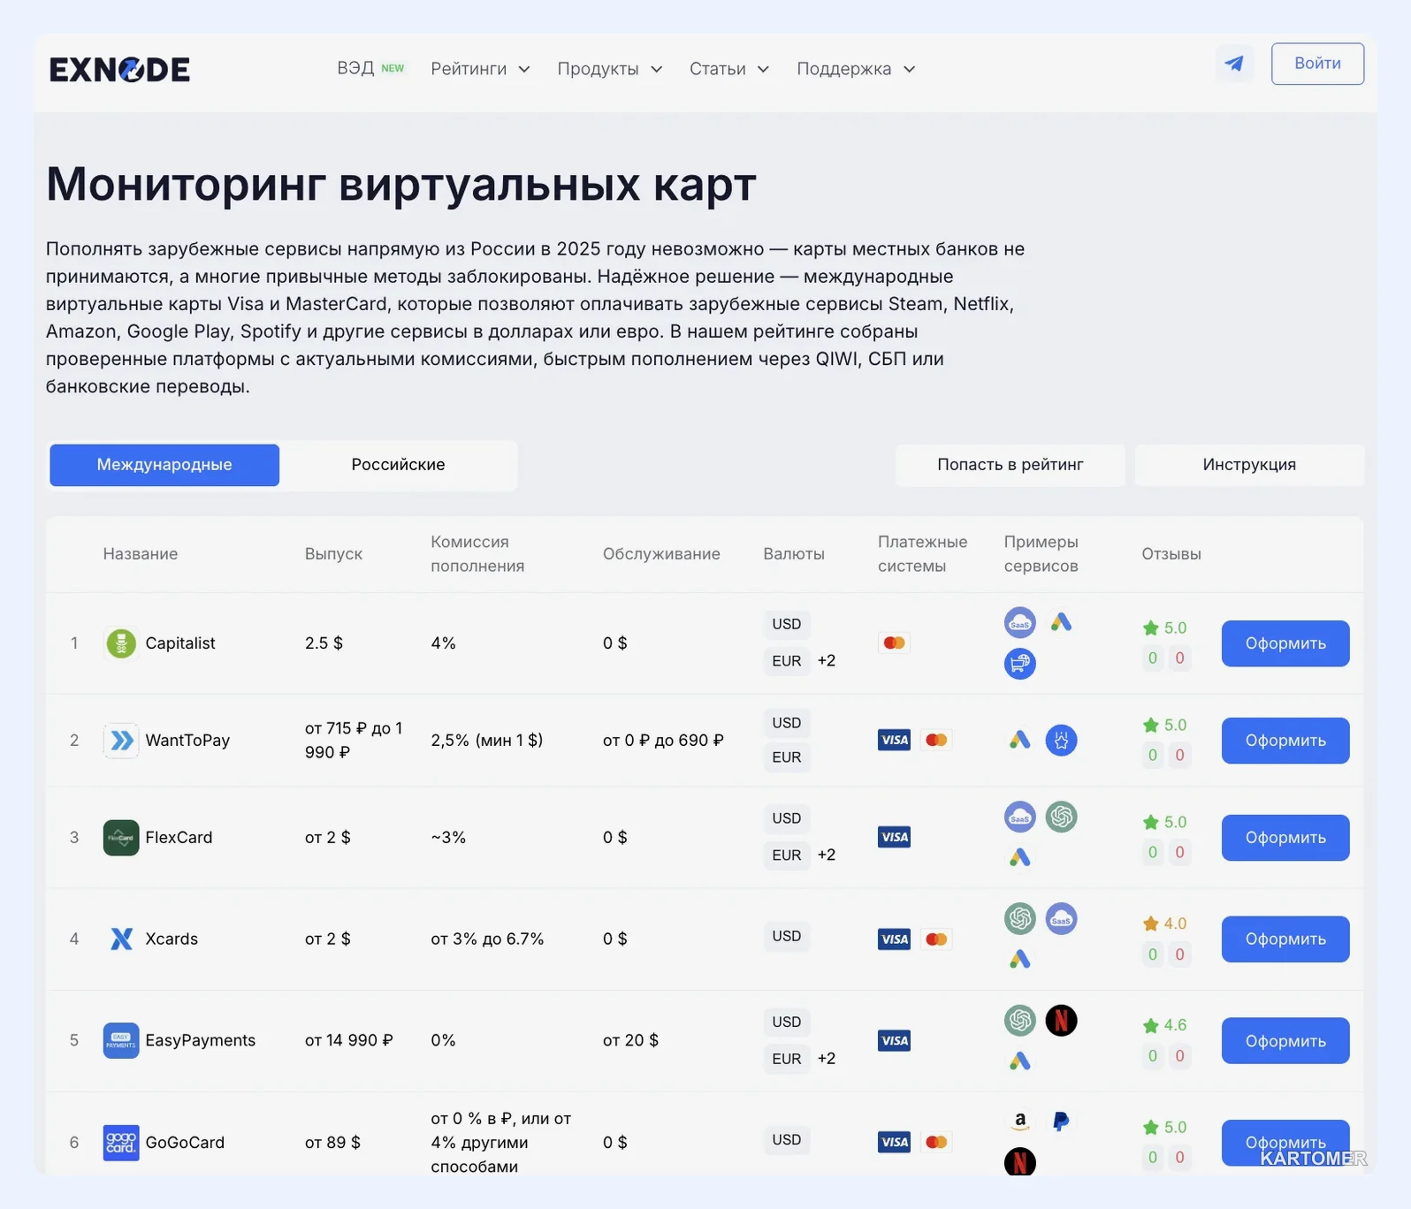Click ChatGPT icon in Xcards row
This screenshot has width=1411, height=1209.
[1020, 919]
